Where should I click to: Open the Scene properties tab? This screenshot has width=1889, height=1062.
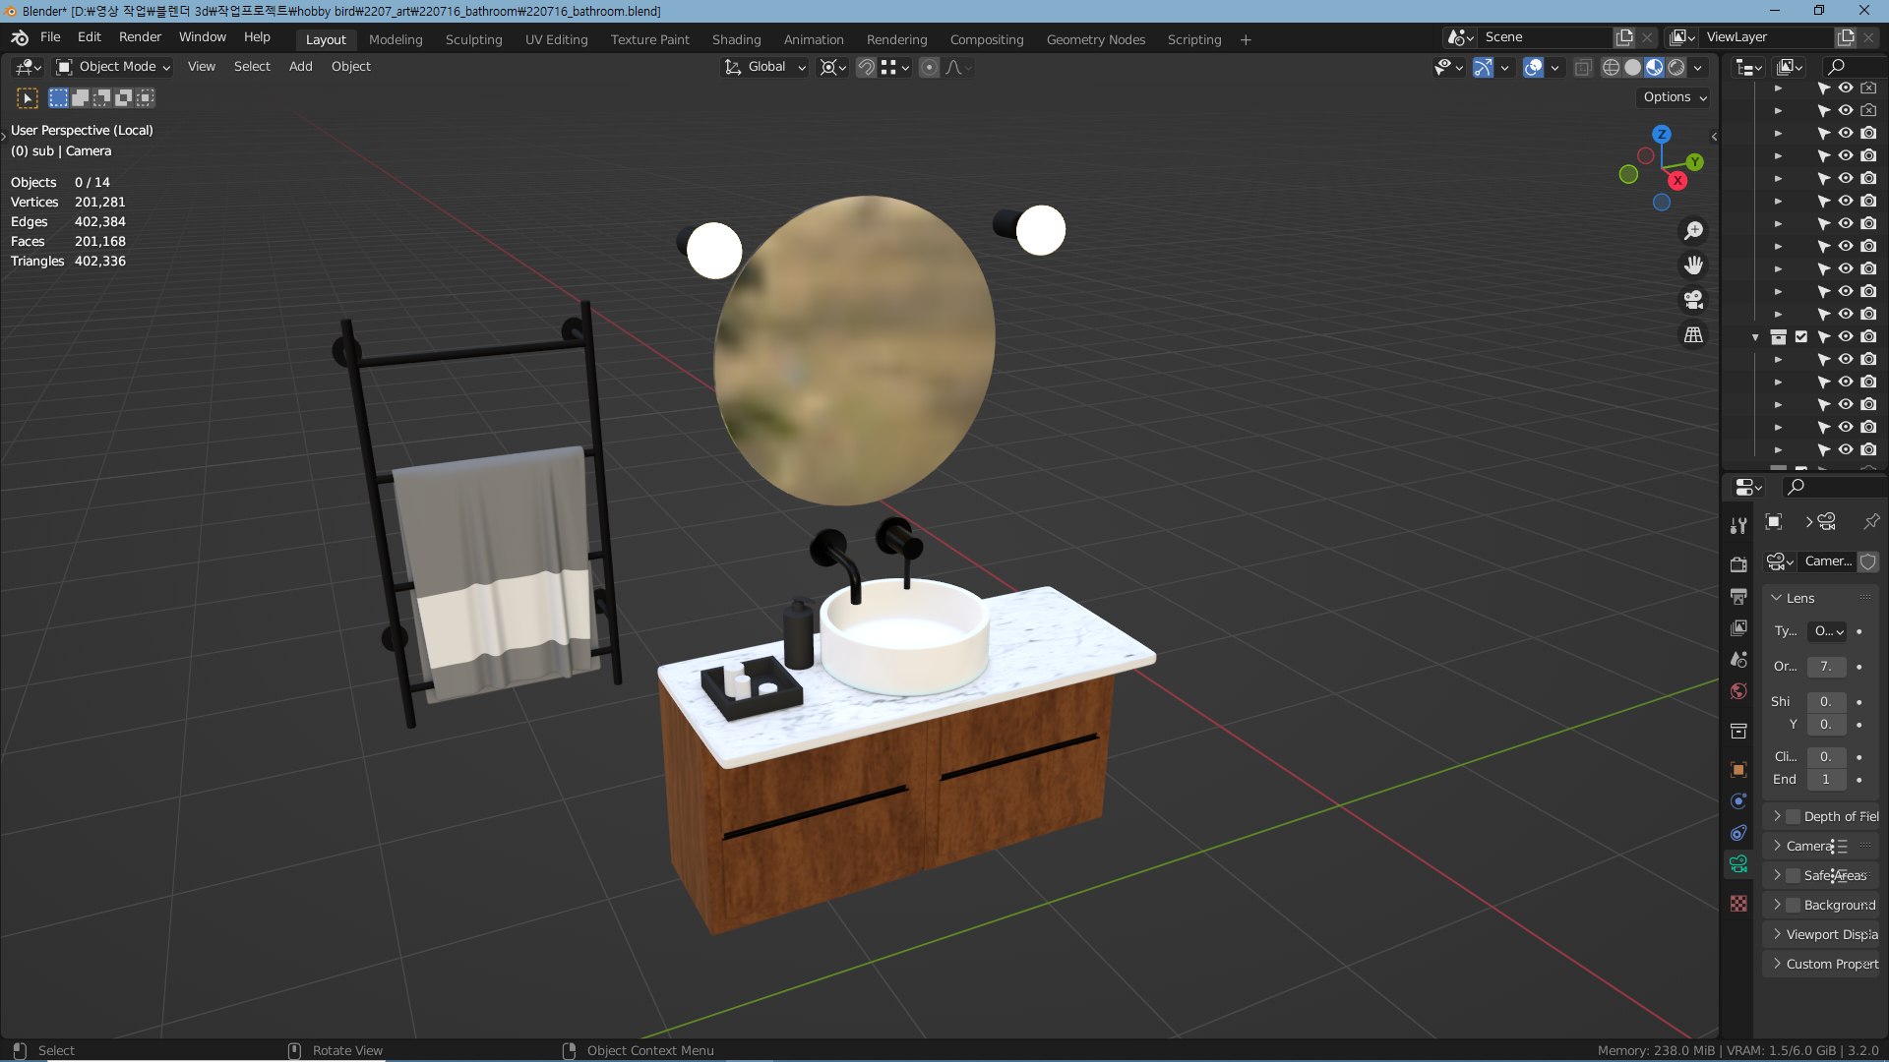[1738, 660]
